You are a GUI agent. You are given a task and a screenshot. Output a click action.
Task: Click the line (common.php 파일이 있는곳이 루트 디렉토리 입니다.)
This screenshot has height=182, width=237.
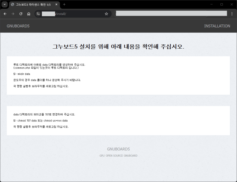(46, 68)
